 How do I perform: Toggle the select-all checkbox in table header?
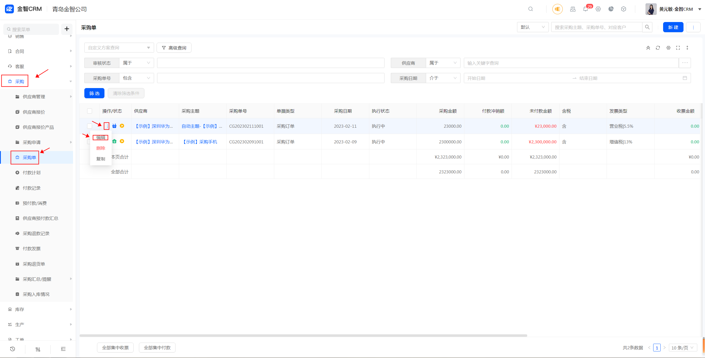tap(90, 111)
